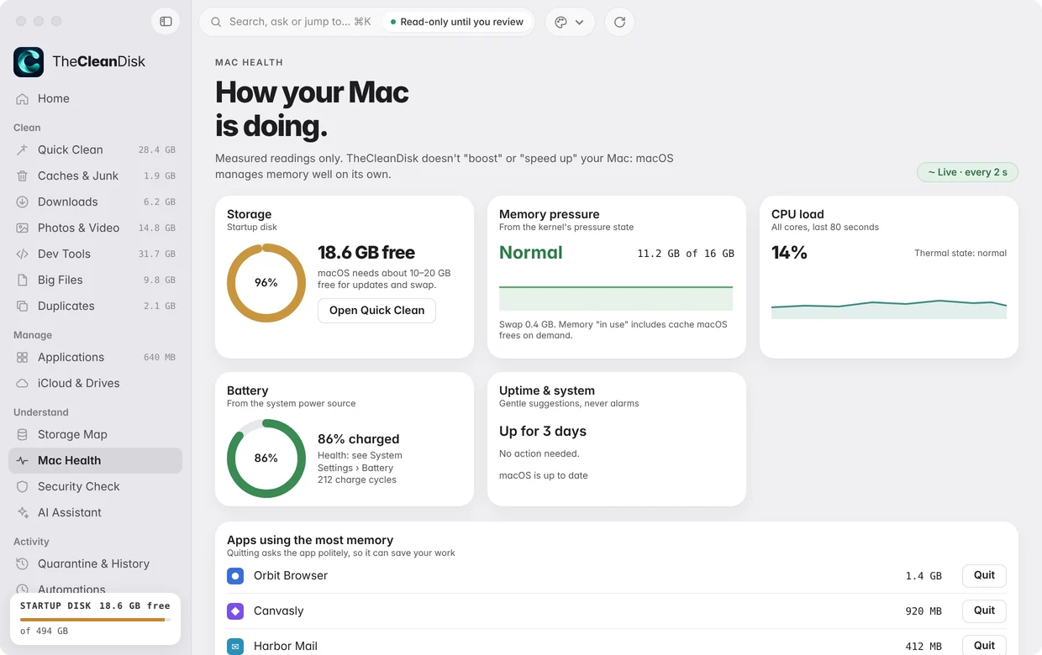Click the Applications 640 MB size
The image size is (1042, 655).
pos(160,358)
